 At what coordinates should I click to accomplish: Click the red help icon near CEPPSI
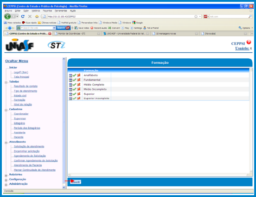pyautogui.click(x=249, y=42)
